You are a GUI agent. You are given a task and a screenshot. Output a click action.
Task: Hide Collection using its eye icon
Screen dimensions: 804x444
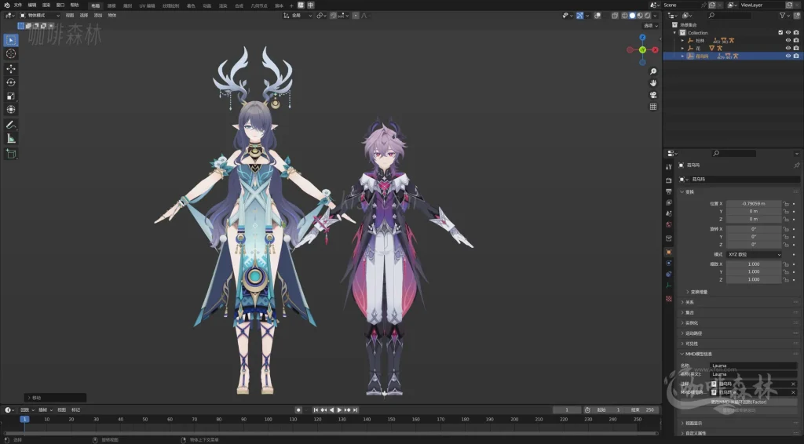[788, 33]
